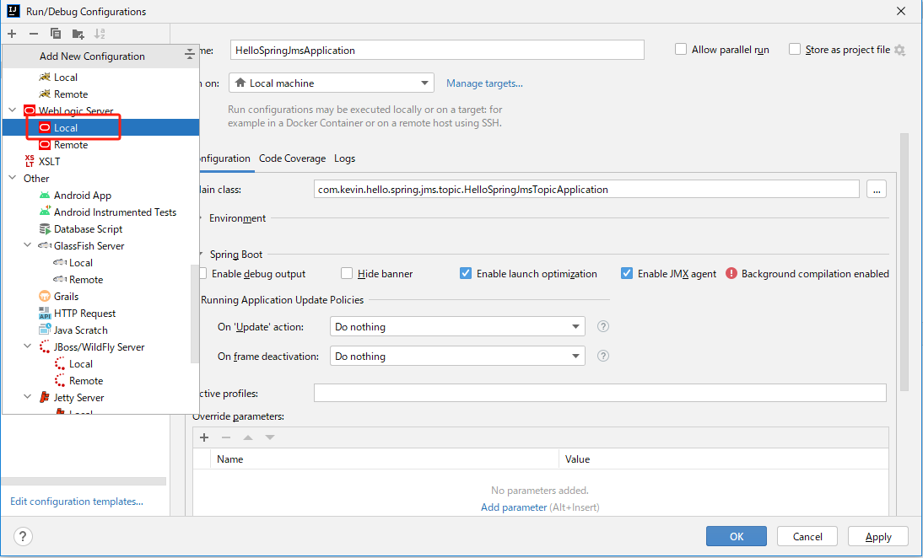Click Edit configuration templates link
923x558 pixels.
[x=77, y=502]
